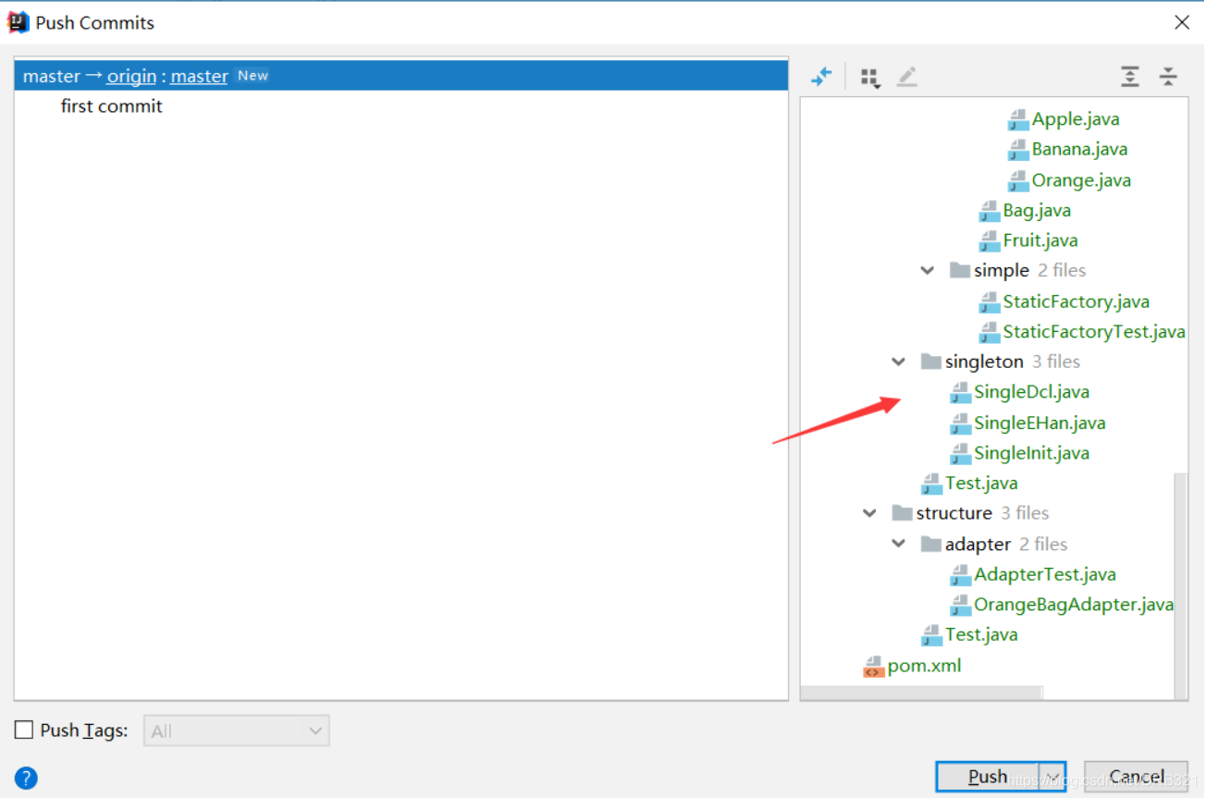Click the SingleDcl.java file icon
This screenshot has width=1206, height=798.
pyautogui.click(x=961, y=392)
